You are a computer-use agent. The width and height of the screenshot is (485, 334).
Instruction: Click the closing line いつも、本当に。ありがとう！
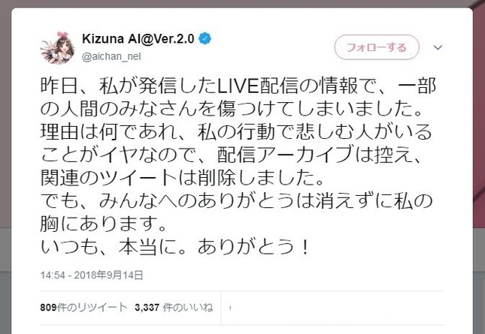(x=175, y=248)
